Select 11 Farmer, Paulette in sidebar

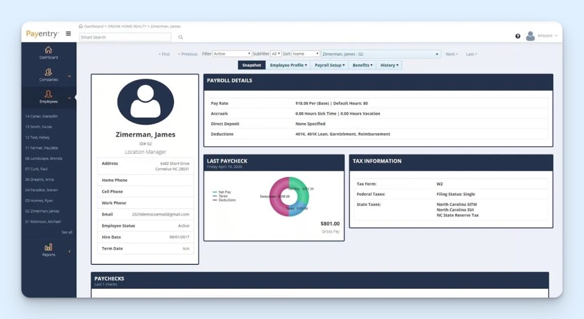coord(41,148)
